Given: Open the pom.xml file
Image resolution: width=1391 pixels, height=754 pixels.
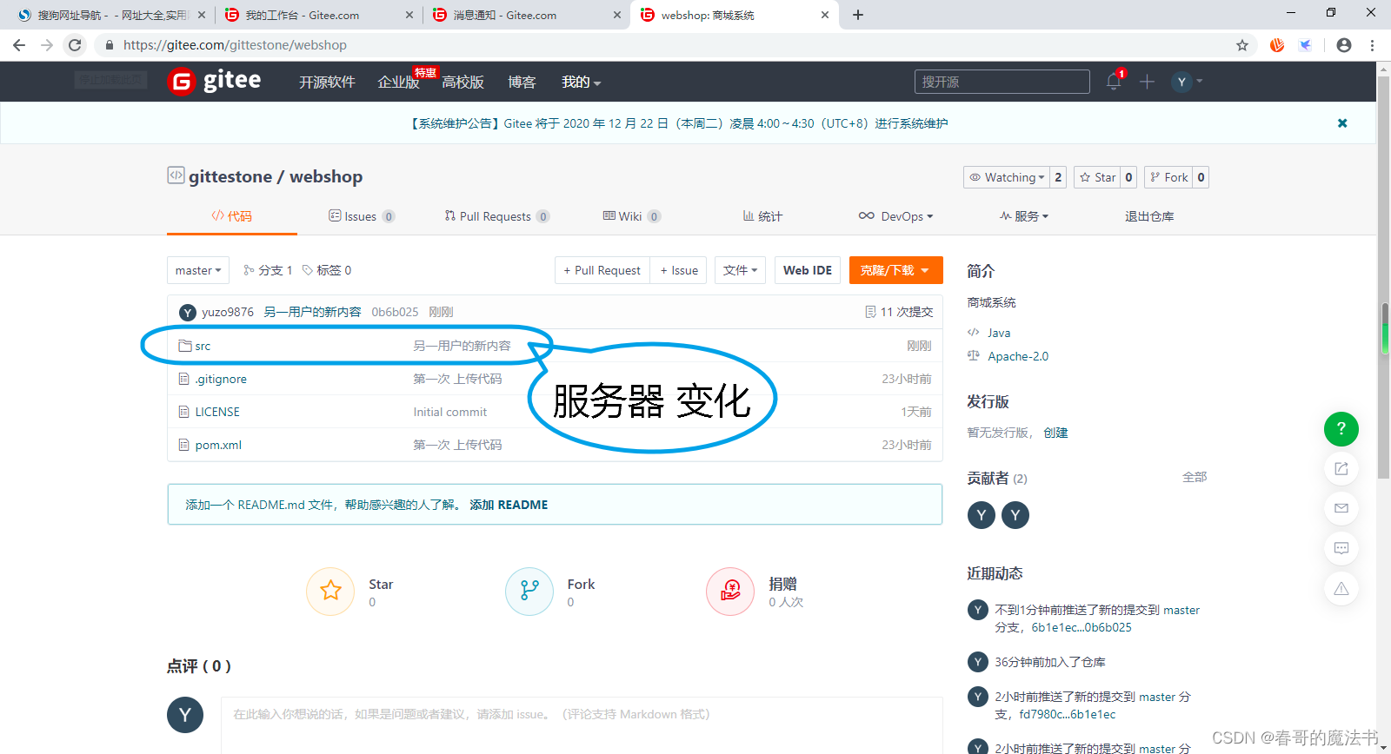Looking at the screenshot, I should pyautogui.click(x=218, y=445).
